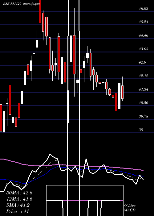The height and width of the screenshot is (216, 154).
Task: Click the tall white candle before the last candle
Action: click(119, 96)
